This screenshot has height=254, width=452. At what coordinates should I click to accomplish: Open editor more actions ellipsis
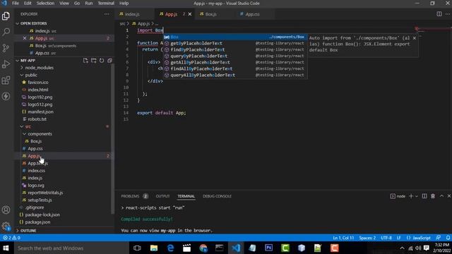tap(448, 14)
